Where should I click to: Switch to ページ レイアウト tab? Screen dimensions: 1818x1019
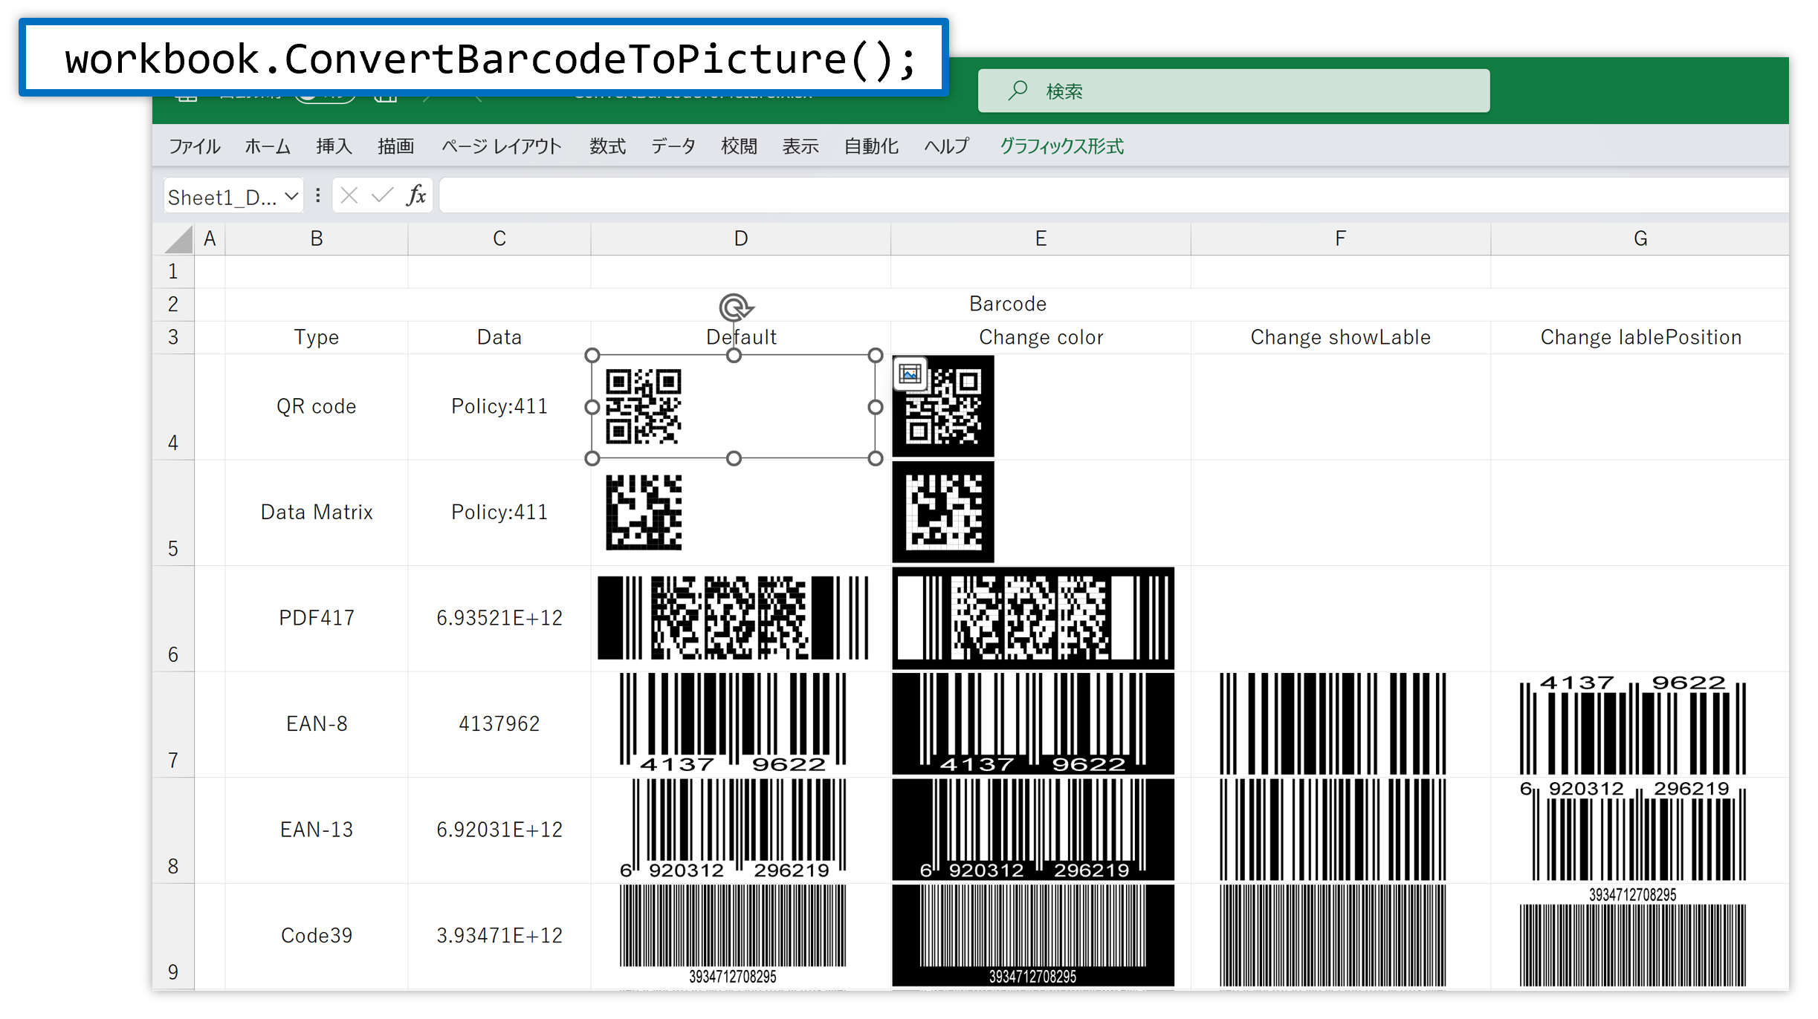pyautogui.click(x=502, y=146)
